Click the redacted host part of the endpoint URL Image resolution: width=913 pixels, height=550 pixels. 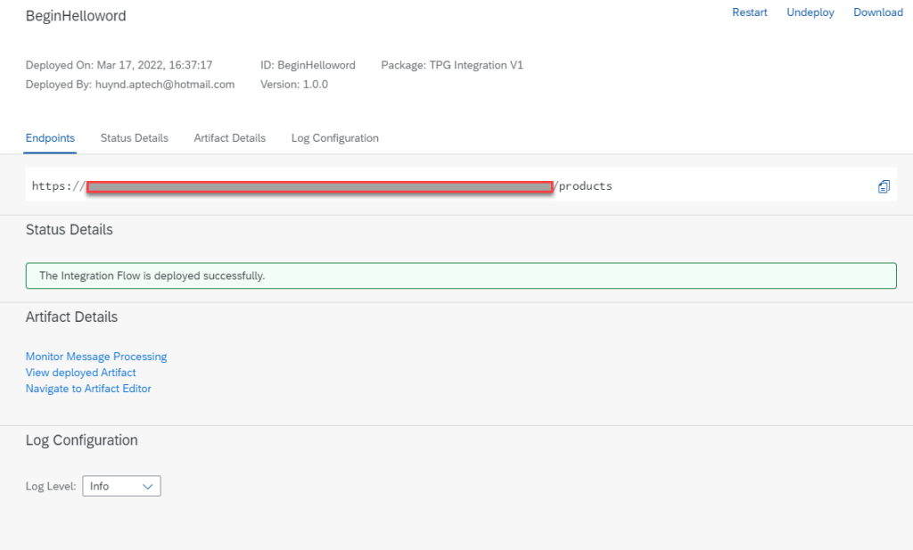(319, 186)
